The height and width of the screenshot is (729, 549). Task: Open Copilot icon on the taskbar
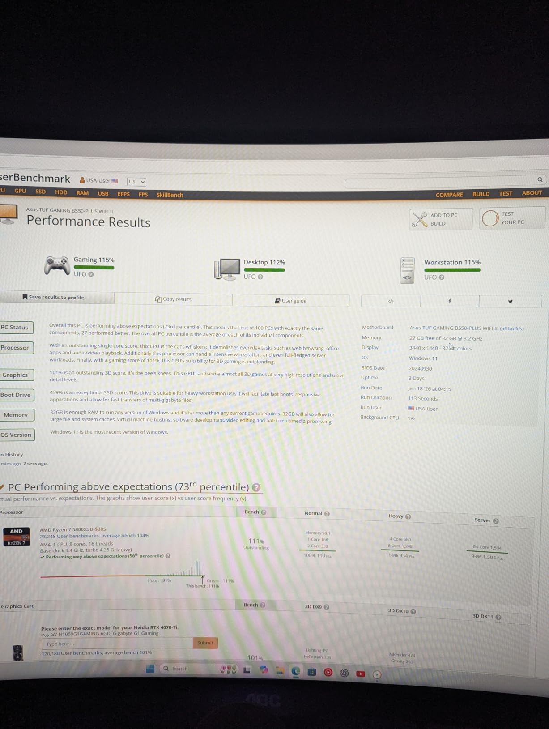264,670
